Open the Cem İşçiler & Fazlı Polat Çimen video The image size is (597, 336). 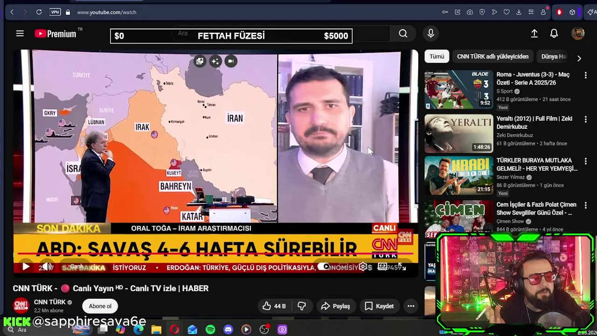click(x=536, y=209)
